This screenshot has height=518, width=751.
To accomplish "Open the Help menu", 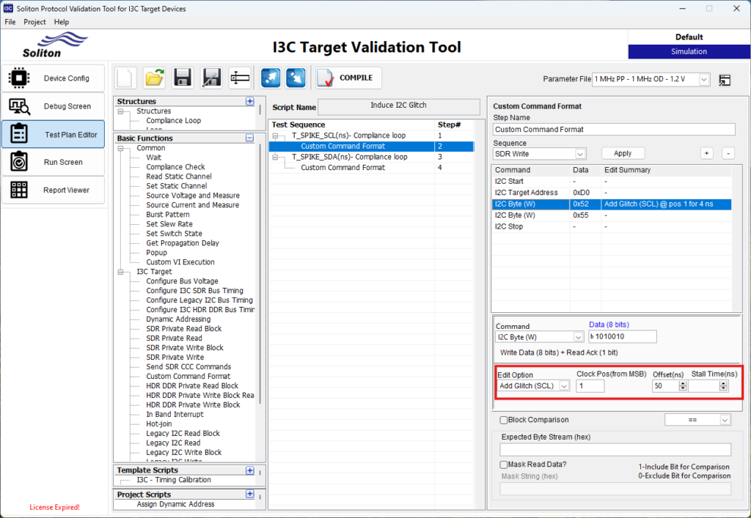I will [62, 22].
